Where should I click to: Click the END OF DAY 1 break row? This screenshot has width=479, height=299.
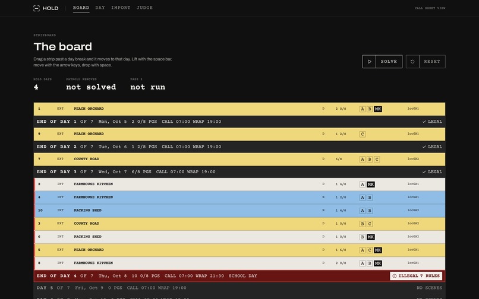[x=239, y=122]
